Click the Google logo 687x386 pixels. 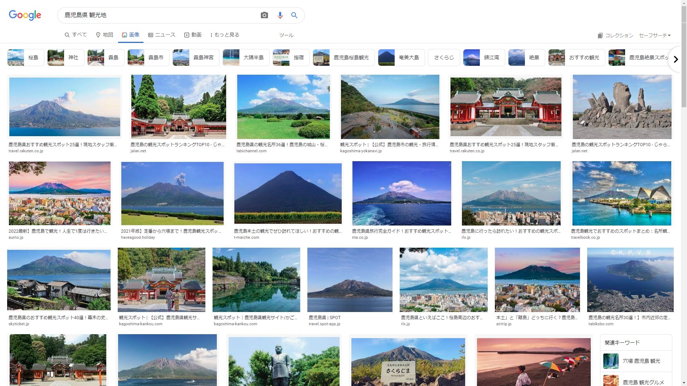pos(25,15)
